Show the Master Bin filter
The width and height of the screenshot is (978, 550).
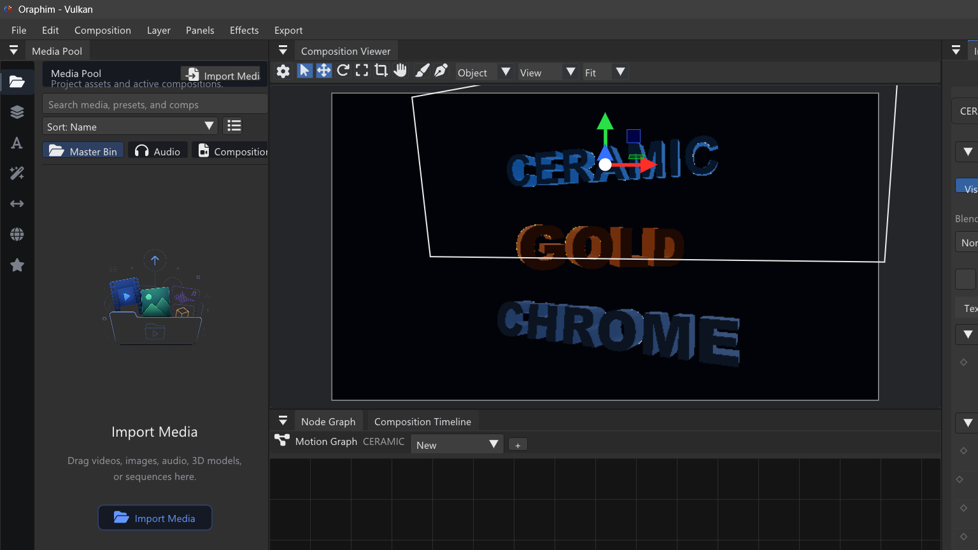tap(83, 151)
